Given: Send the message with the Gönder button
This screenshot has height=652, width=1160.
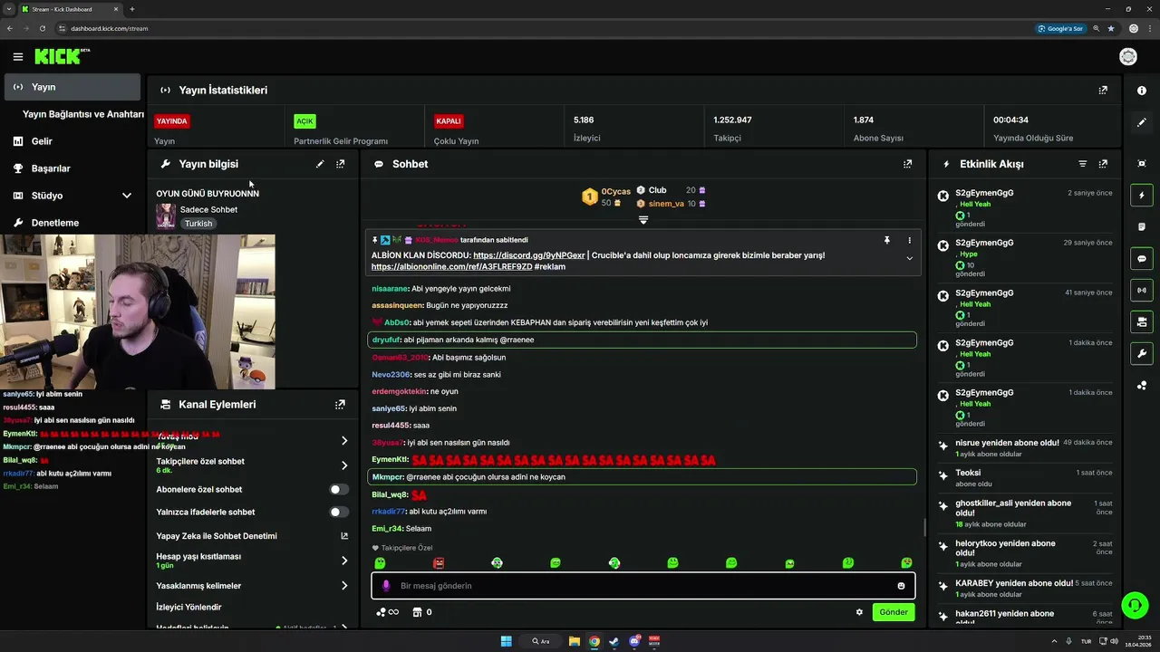Looking at the screenshot, I should point(894,612).
